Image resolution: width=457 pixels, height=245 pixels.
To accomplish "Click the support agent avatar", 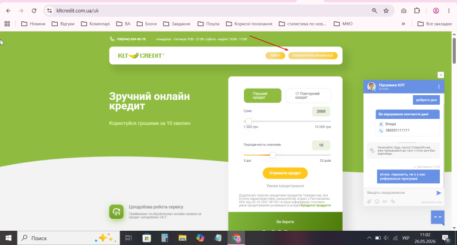I will (x=371, y=86).
